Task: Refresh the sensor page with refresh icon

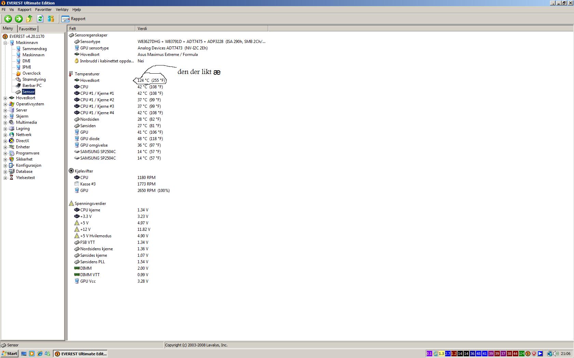Action: click(x=40, y=19)
